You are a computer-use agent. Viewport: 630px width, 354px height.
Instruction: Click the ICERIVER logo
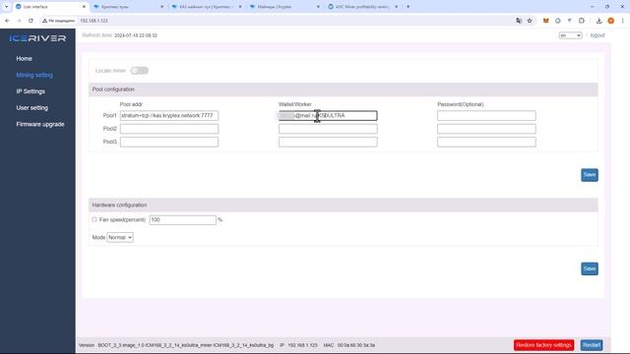(37, 38)
